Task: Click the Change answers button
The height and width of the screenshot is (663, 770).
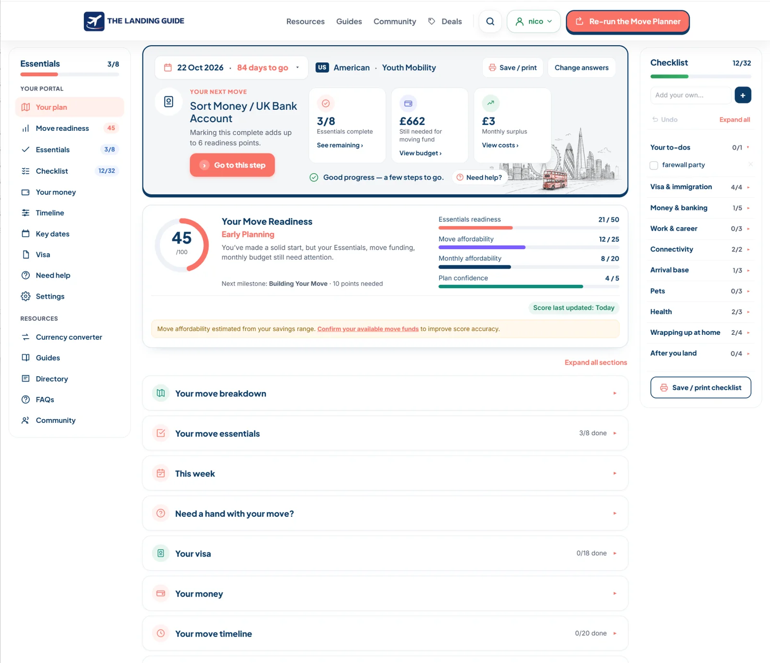Action: (x=581, y=67)
